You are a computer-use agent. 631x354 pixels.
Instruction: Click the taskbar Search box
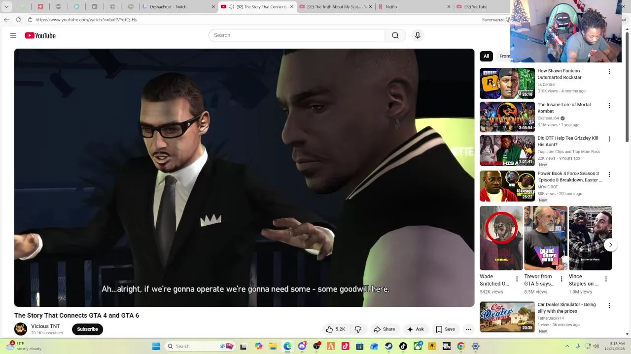[x=200, y=346]
